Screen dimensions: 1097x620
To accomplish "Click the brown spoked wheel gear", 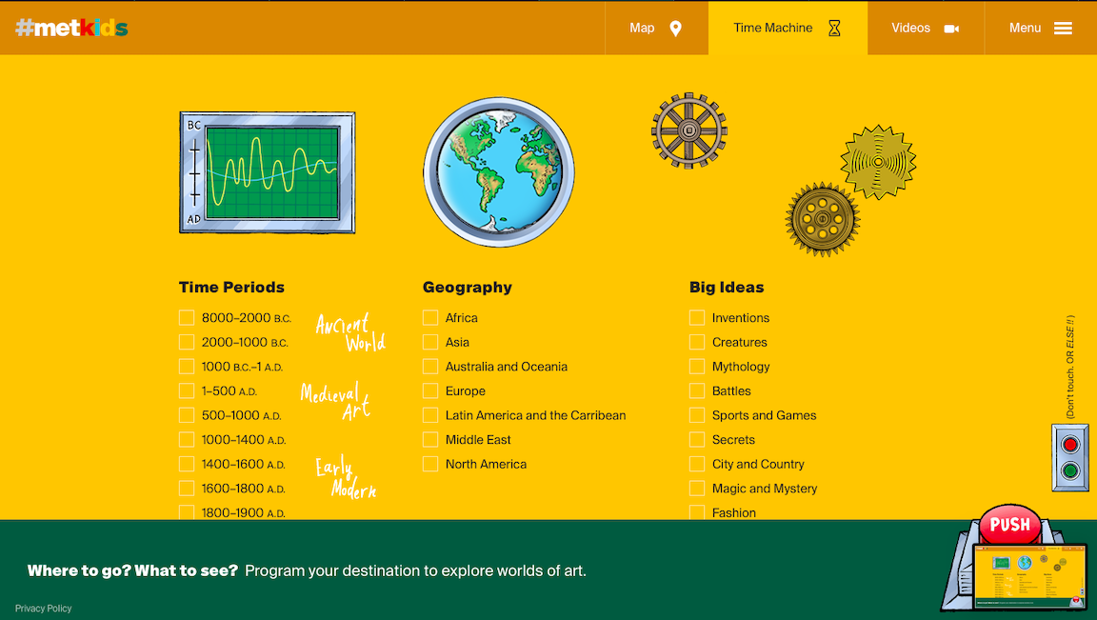I will pos(689,130).
